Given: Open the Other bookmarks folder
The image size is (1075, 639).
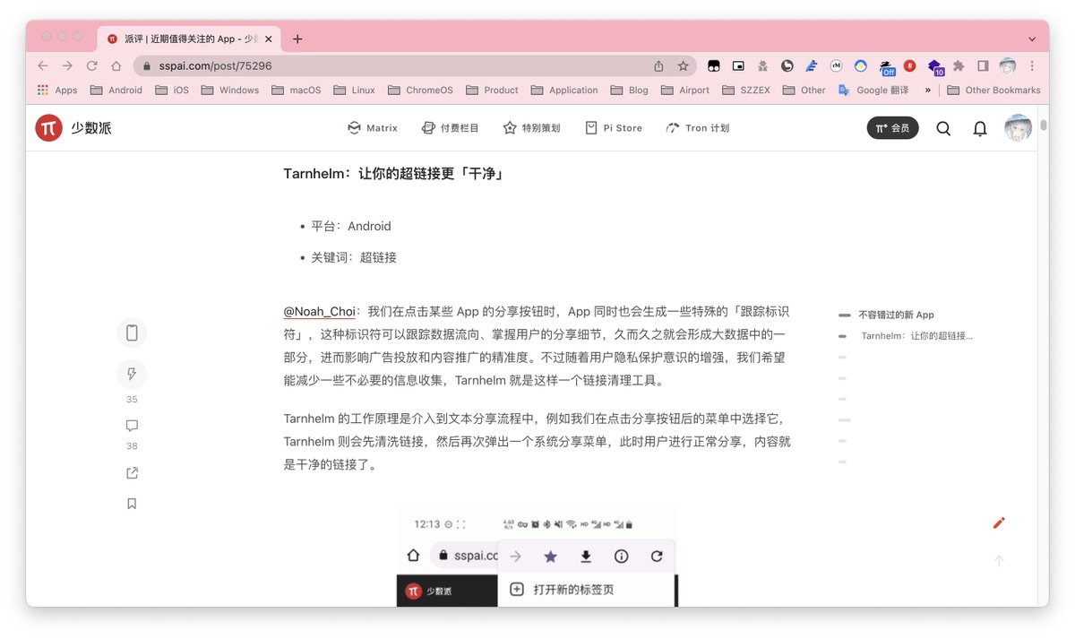Looking at the screenshot, I should [x=804, y=90].
